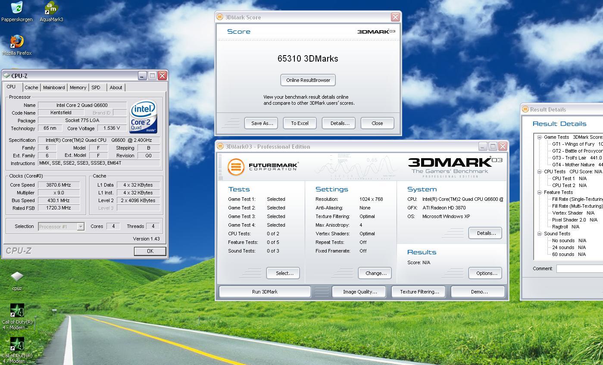The height and width of the screenshot is (365, 603).
Task: Select GT3 - Troll's Lair row
Action: click(x=577, y=158)
